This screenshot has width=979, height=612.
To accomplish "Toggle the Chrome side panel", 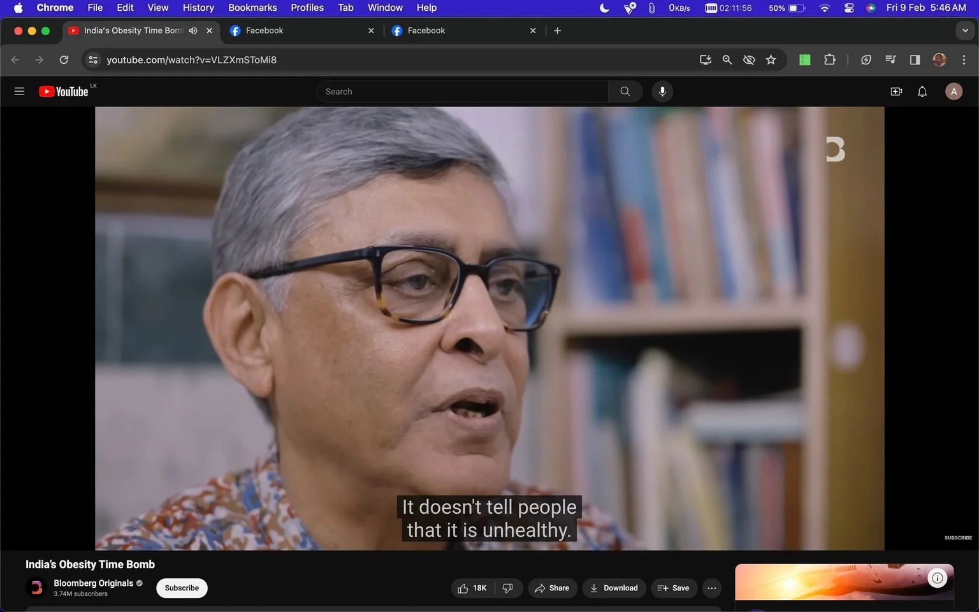I will [915, 60].
